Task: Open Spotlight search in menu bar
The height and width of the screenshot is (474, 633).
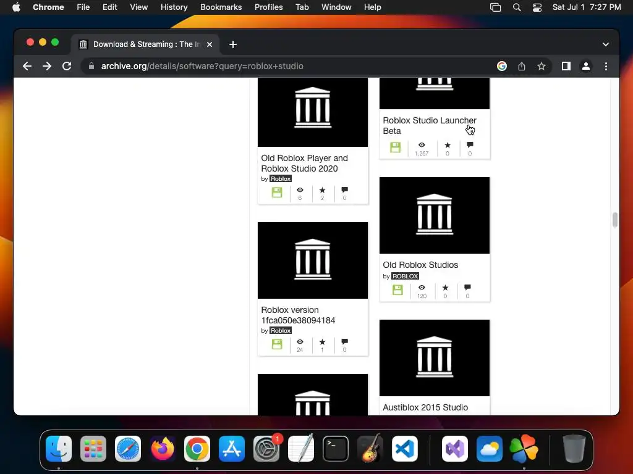Action: [x=517, y=7]
